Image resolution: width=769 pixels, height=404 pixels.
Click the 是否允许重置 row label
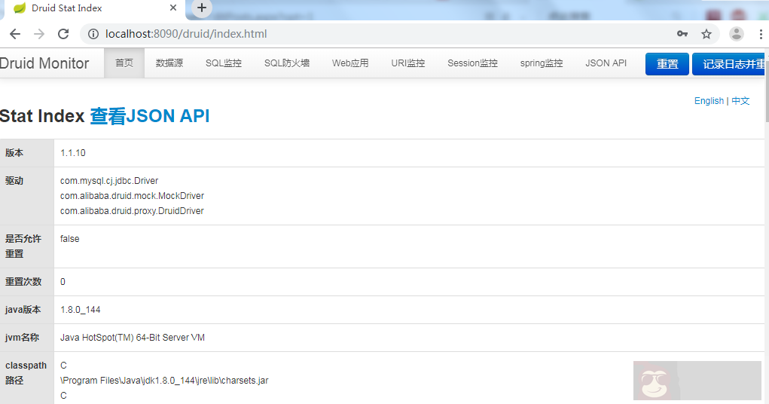[23, 246]
